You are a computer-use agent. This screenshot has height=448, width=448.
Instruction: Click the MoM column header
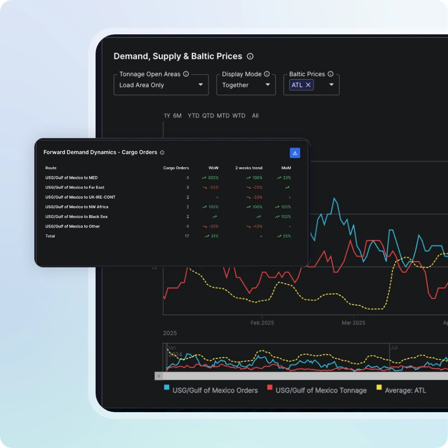pyautogui.click(x=286, y=168)
